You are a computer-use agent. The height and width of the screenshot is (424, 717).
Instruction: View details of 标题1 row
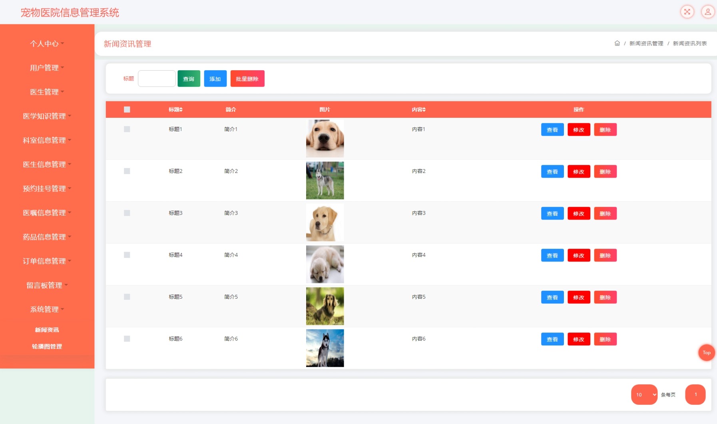tap(552, 130)
